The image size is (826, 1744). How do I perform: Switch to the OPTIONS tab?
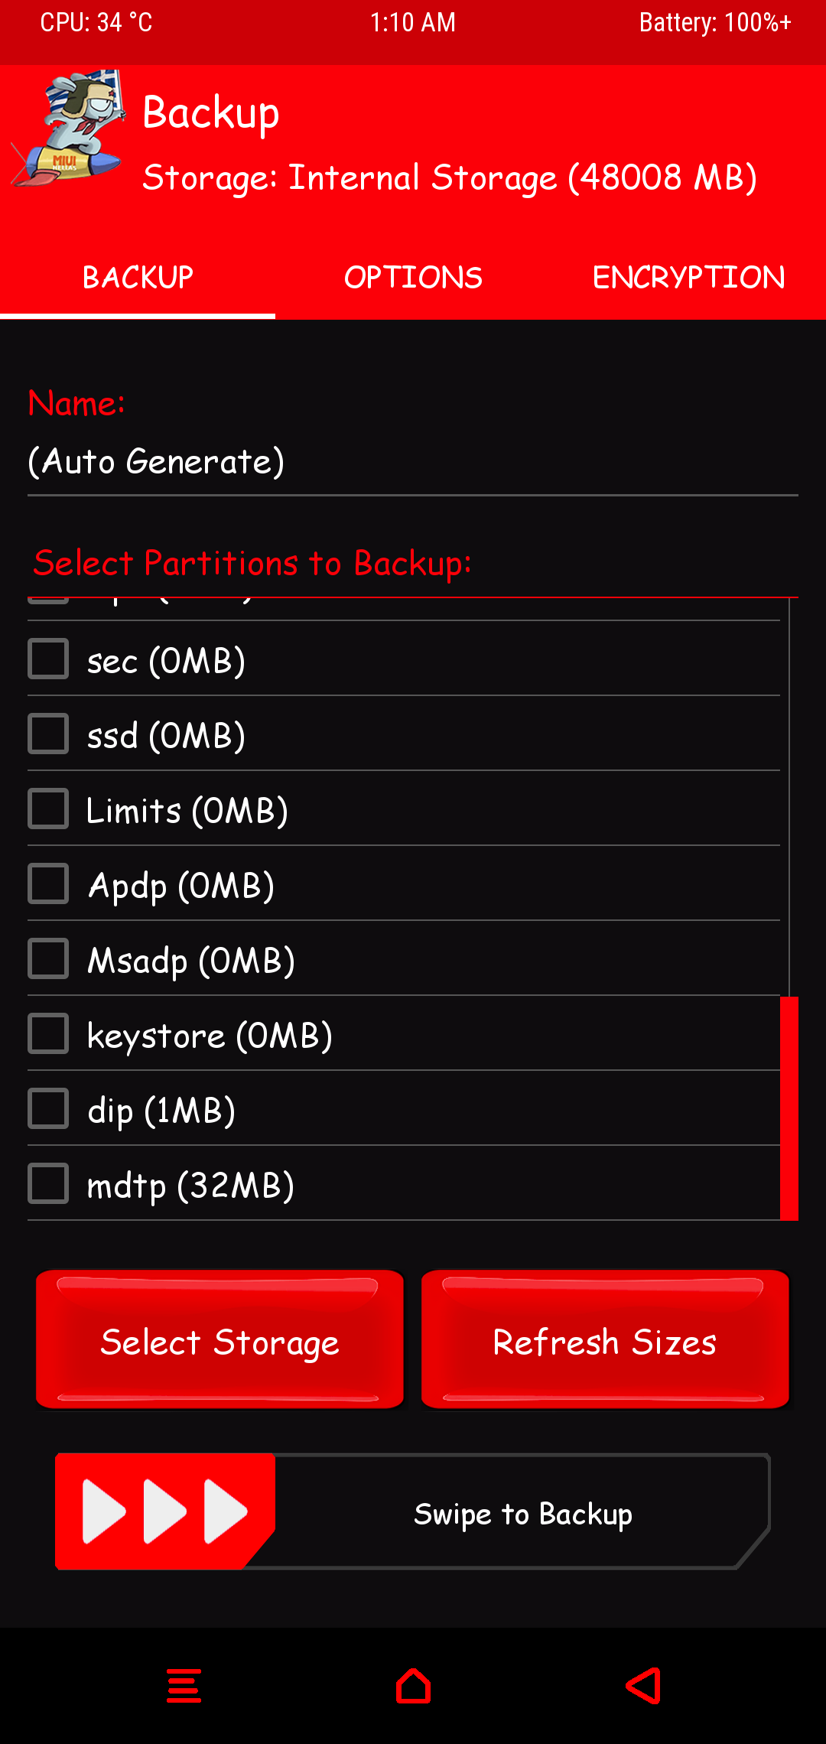click(x=413, y=278)
